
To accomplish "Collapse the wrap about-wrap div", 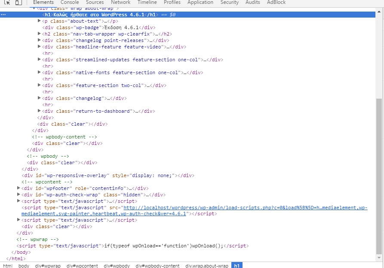I will tap(34, 8).
